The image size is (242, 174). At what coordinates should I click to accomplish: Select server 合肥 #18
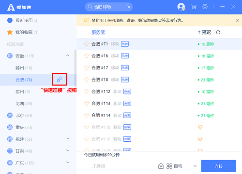[159, 80]
